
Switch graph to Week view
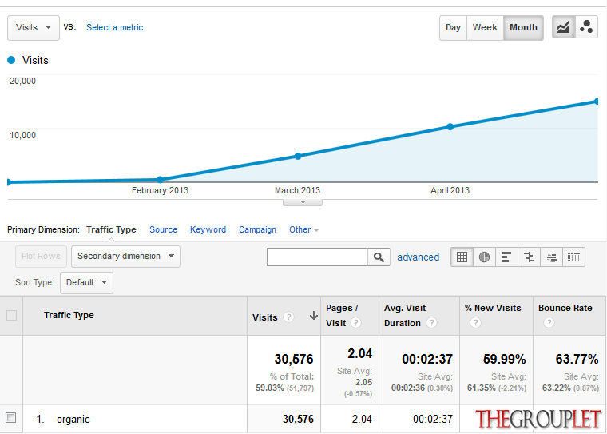coord(485,27)
